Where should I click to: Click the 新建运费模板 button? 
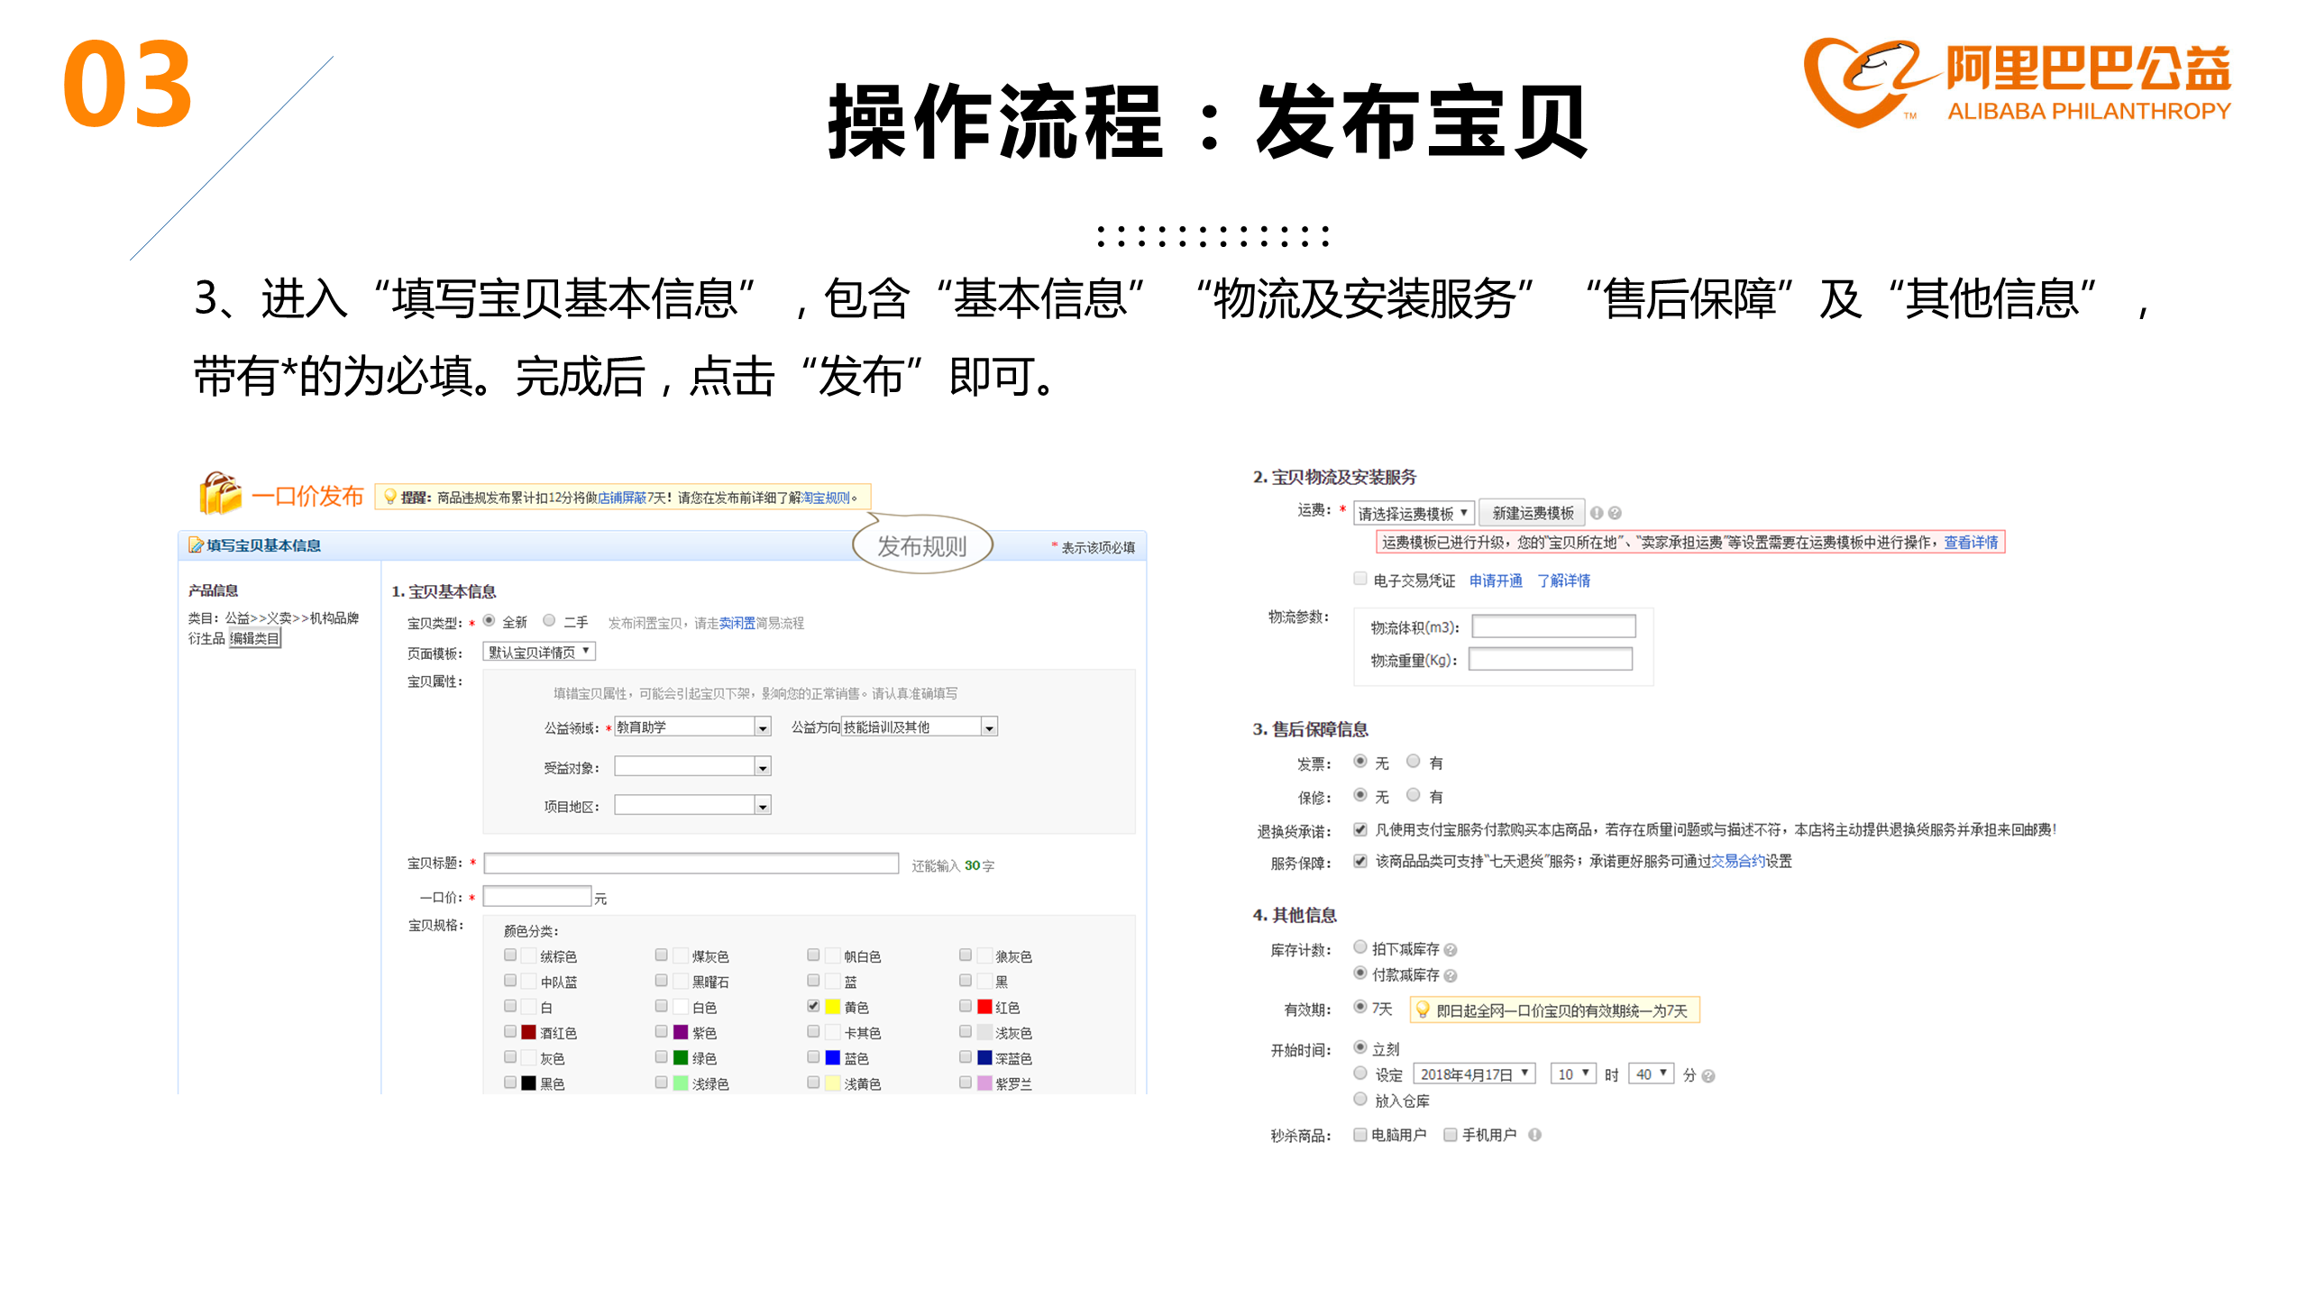1533,513
